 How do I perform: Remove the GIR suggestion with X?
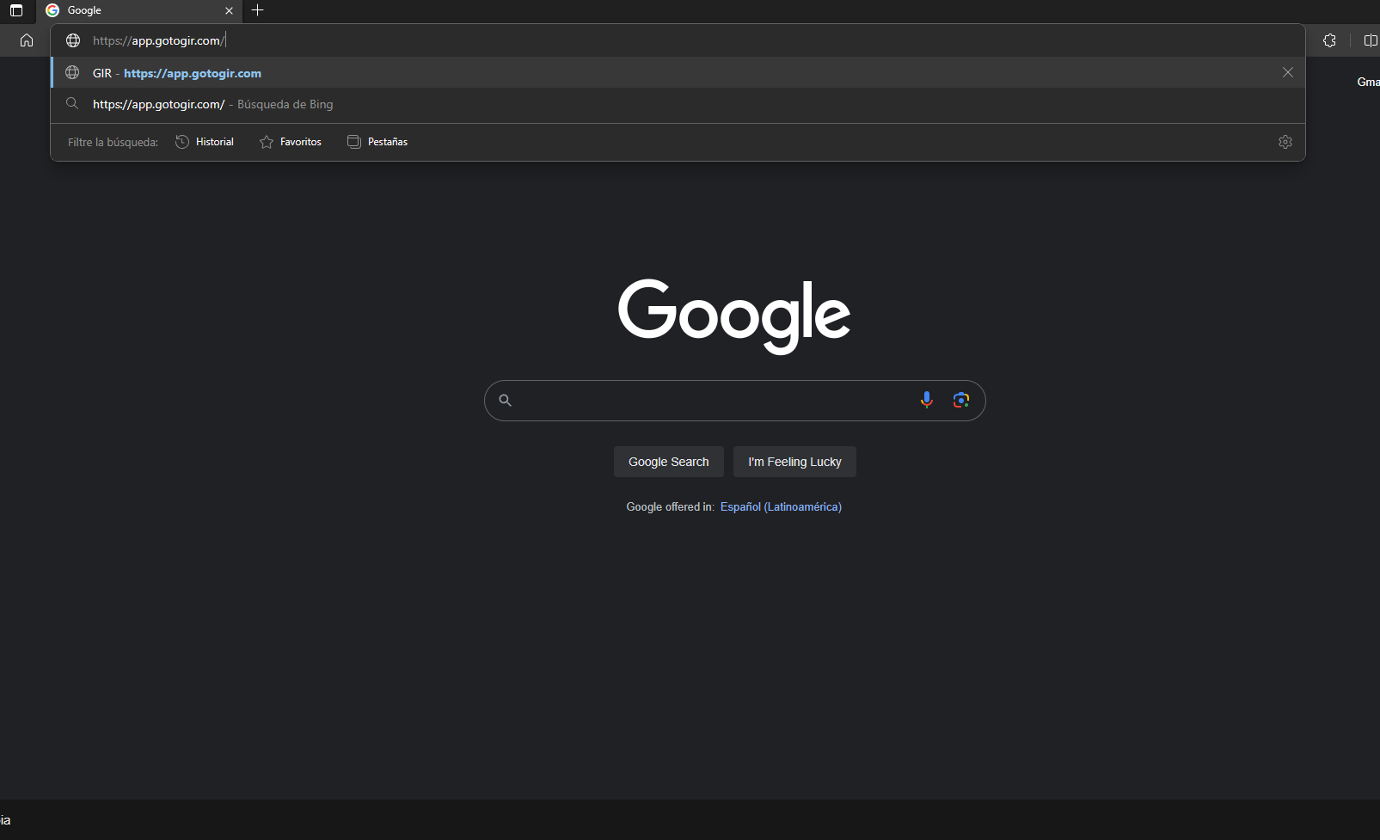click(1287, 73)
